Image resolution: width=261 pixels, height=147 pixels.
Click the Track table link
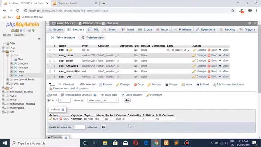[x=109, y=95]
